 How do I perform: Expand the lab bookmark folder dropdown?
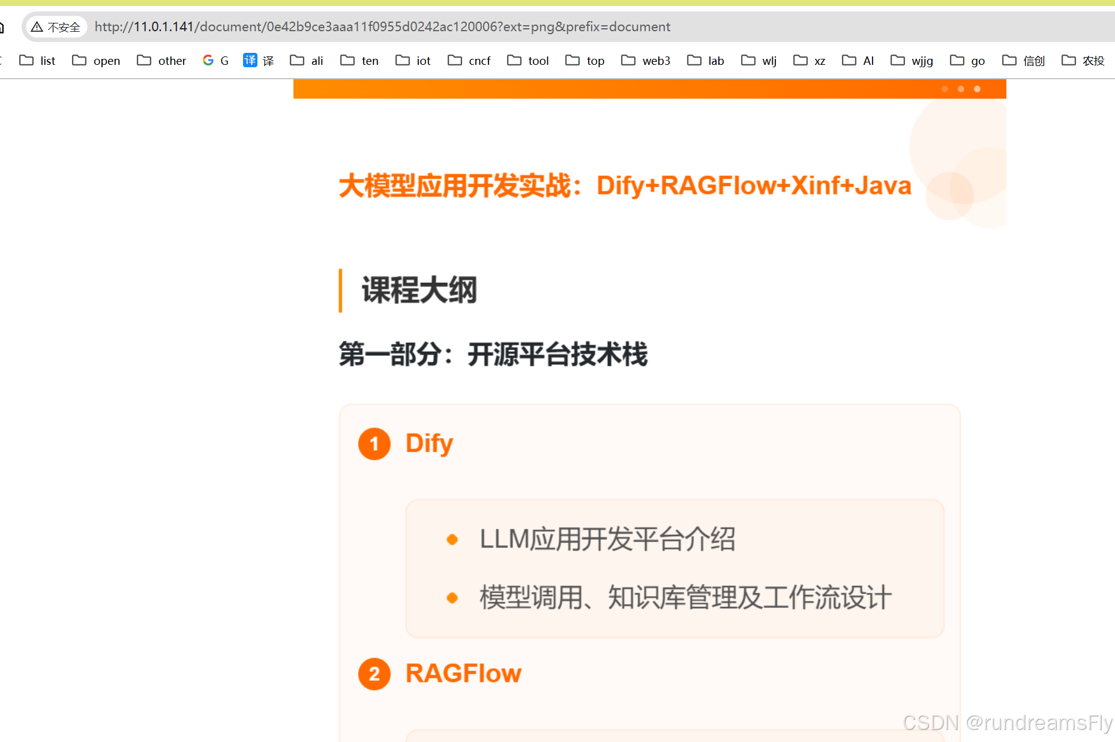click(705, 61)
